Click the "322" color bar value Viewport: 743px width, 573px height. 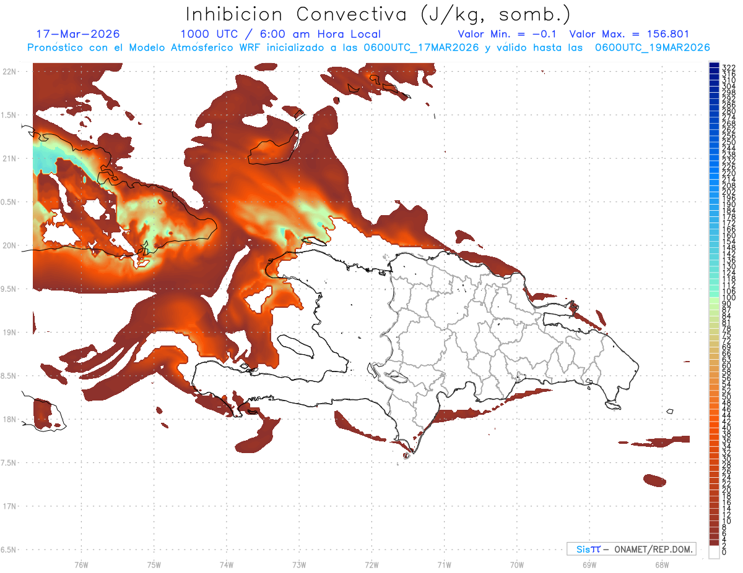pyautogui.click(x=728, y=67)
